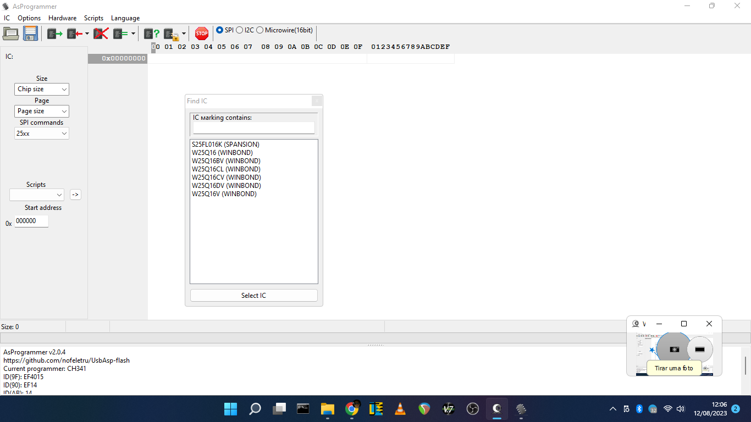This screenshot has width=751, height=422.
Task: Open Verify IC dropdown arrow in toolbar
Action: click(133, 34)
